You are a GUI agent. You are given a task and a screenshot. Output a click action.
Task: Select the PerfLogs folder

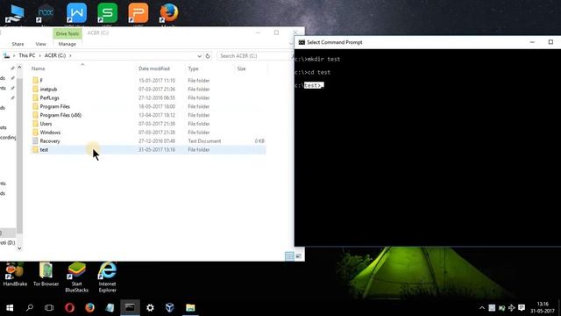coord(148,97)
